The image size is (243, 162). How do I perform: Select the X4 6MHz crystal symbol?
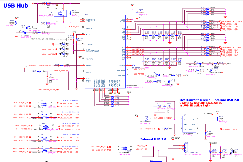coord(60,13)
